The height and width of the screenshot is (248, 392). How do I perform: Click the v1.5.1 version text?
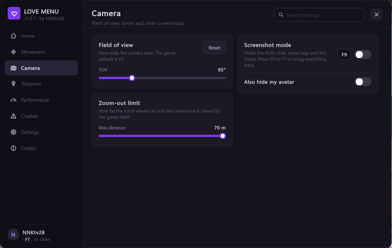(30, 18)
